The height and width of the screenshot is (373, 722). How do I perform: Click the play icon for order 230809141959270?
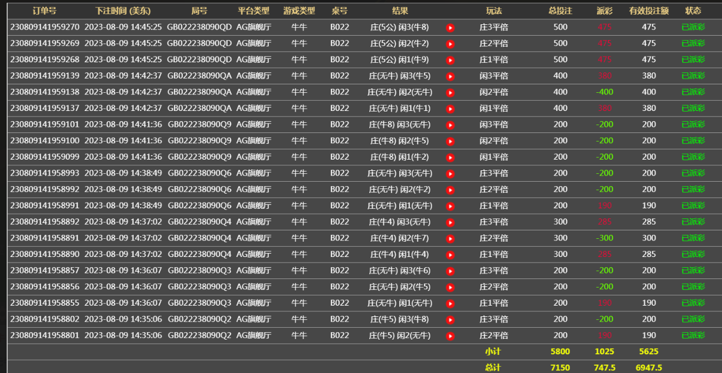[450, 28]
